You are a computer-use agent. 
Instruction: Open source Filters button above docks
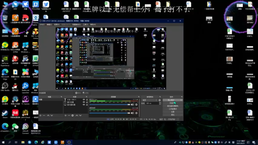85,93
